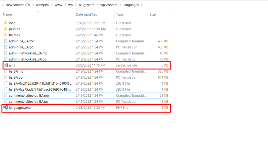The width and height of the screenshot is (268, 141).
Task: Expand chevron after plugincafe breadcrumb
Action: click(x=97, y=5)
